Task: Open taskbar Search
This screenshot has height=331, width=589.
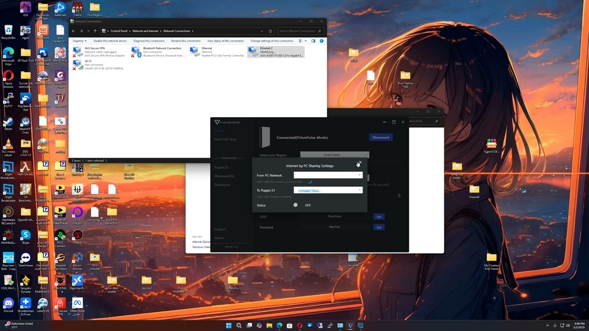Action: coord(239,325)
